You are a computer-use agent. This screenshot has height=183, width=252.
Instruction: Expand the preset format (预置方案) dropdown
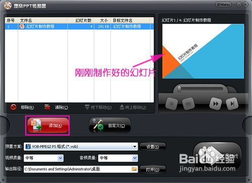135,147
